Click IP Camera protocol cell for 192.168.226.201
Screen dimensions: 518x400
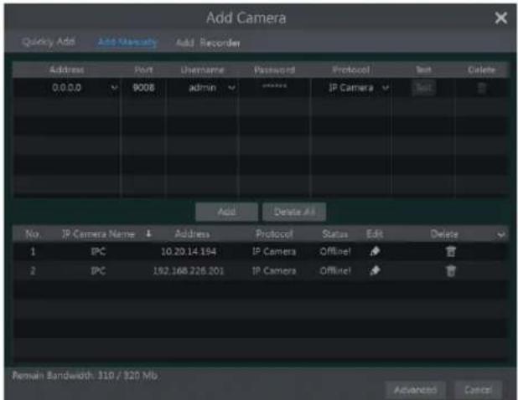(274, 271)
